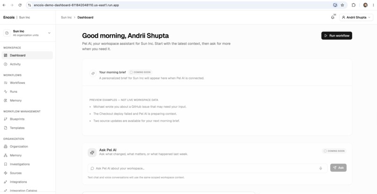The width and height of the screenshot is (377, 194).
Task: Click the Investigations bookmark icon
Action: coord(6,164)
